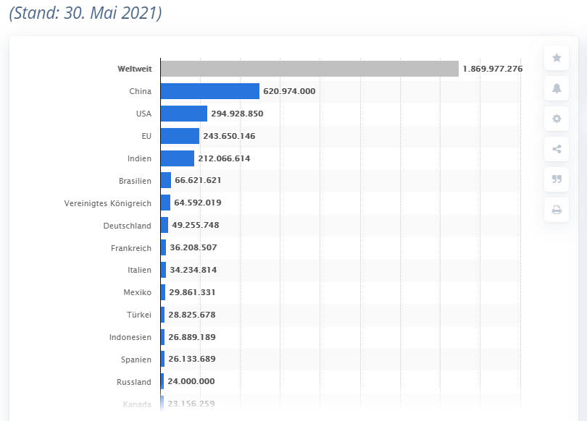Click the quotation marks cite icon
The image size is (587, 421).
pyautogui.click(x=557, y=179)
